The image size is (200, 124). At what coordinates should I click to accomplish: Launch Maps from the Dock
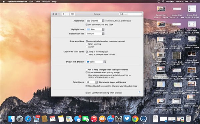tap(69, 119)
